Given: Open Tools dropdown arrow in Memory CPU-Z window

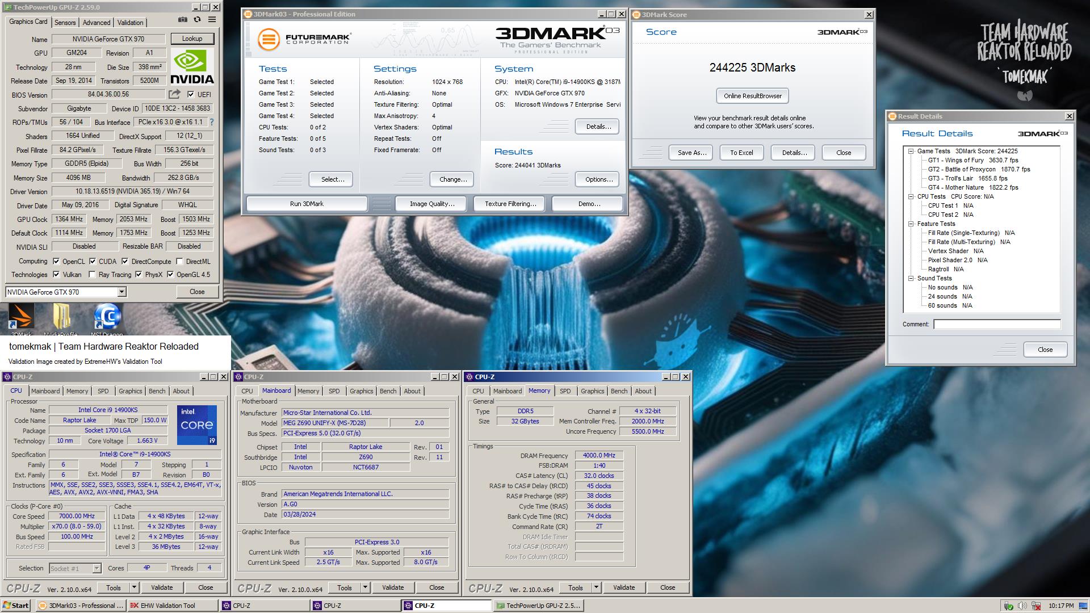Looking at the screenshot, I should [597, 587].
